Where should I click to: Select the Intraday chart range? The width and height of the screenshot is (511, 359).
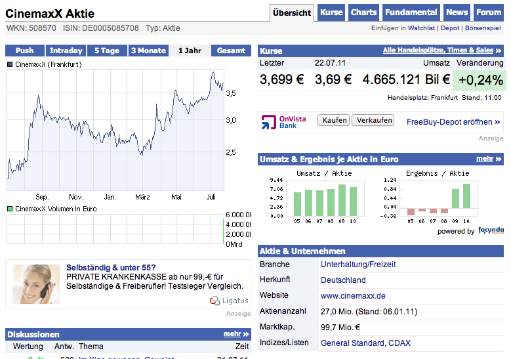(66, 51)
